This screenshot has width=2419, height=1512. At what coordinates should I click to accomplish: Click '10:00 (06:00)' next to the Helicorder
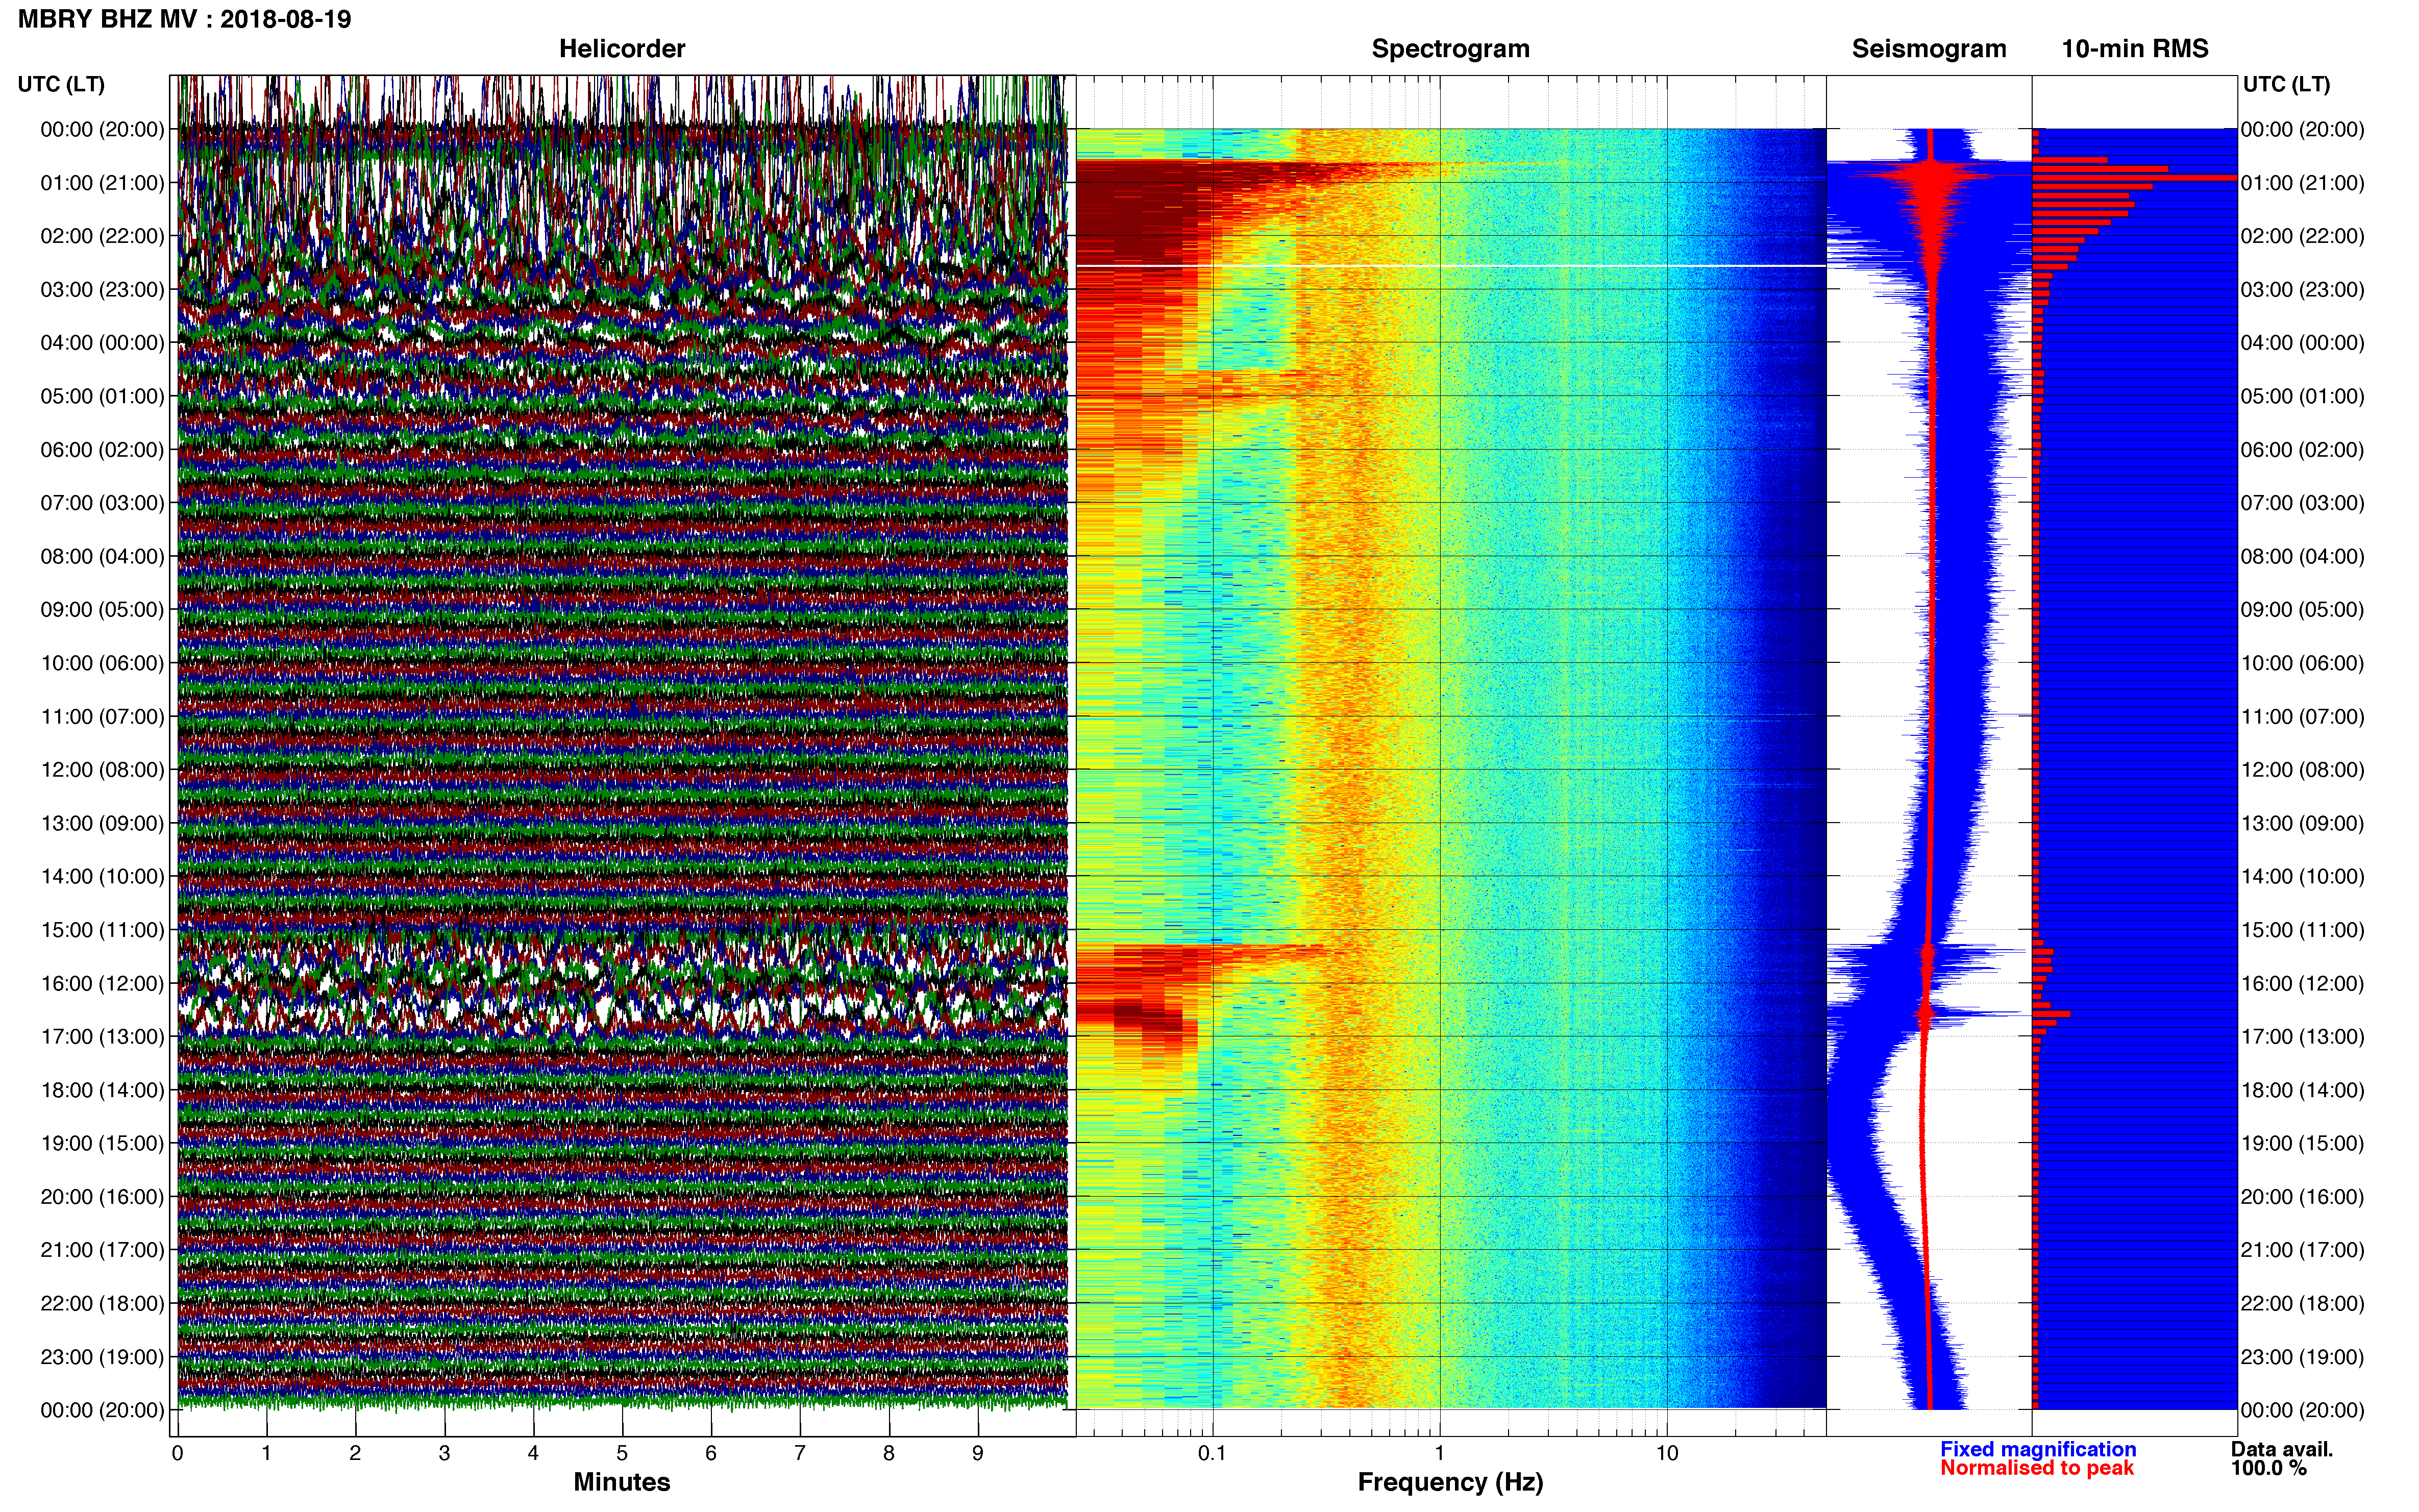(102, 663)
